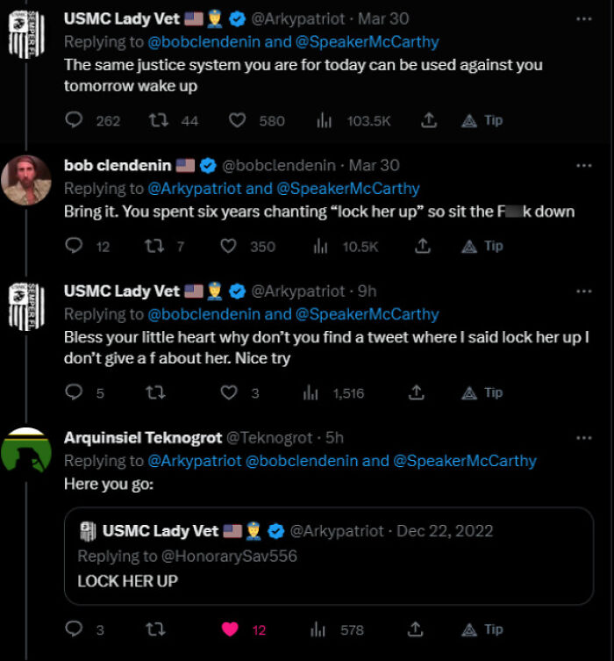The width and height of the screenshot is (614, 661).
Task: View analytics for bob clendenin's 10.5K views
Action: 320,247
